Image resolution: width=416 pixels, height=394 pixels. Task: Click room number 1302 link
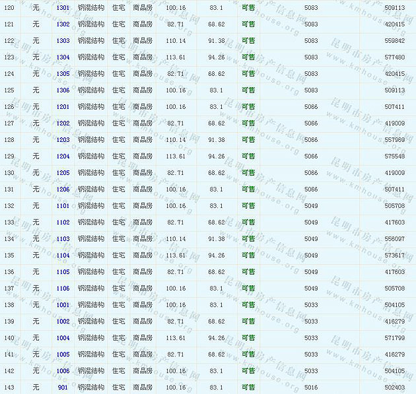63,24
